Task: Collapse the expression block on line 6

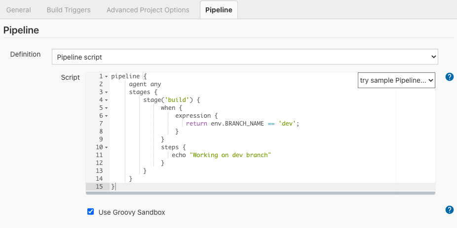Action: (x=106, y=116)
